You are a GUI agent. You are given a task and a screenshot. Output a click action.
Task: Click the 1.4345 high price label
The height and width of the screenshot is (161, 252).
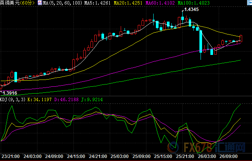tap(191, 9)
